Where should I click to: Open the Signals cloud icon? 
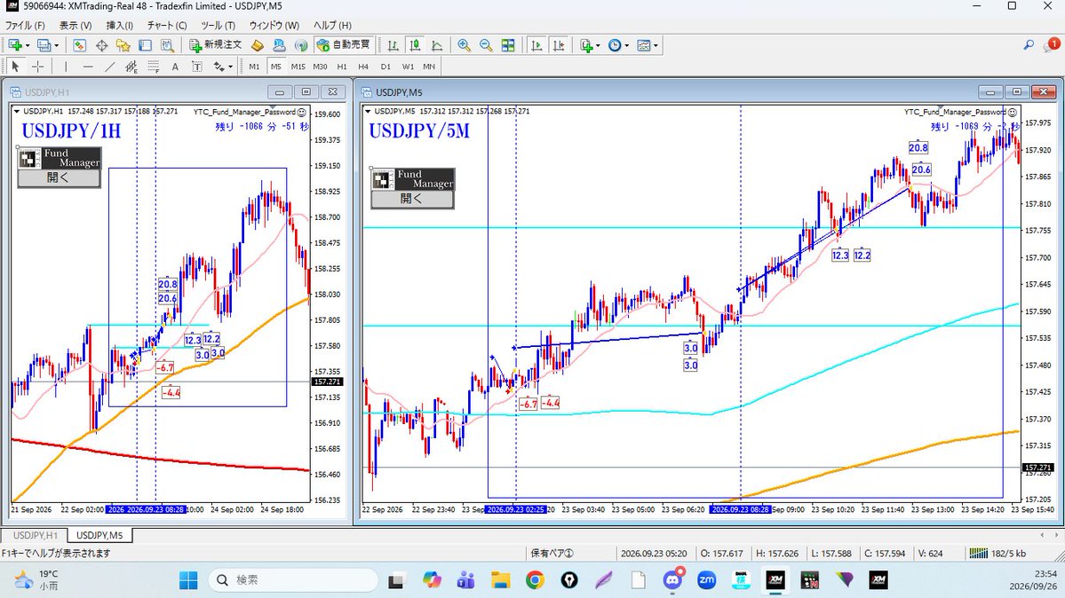click(279, 45)
